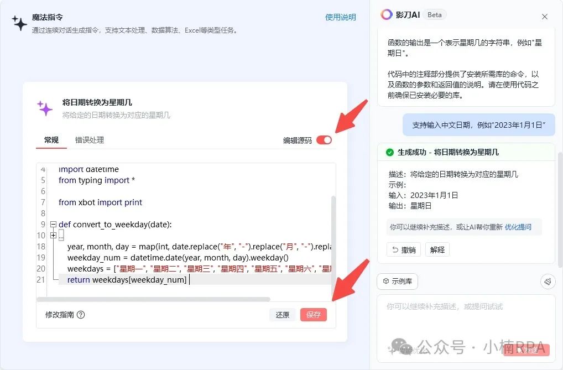Click the magic wand icon beside 魔法指令 title
Screen dimensions: 563x370
(20, 22)
